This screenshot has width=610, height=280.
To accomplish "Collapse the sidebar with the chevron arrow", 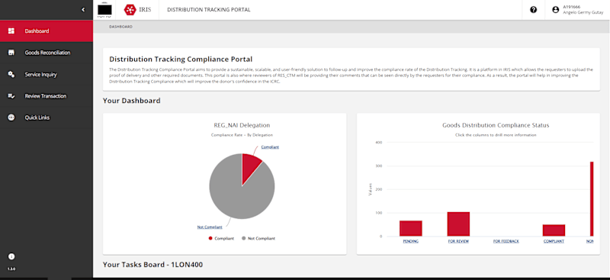I will [x=83, y=10].
